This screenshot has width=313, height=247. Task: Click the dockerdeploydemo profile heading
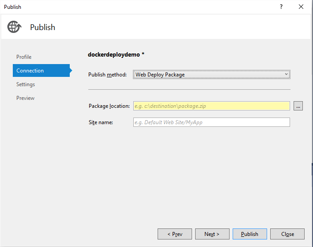[x=116, y=55]
